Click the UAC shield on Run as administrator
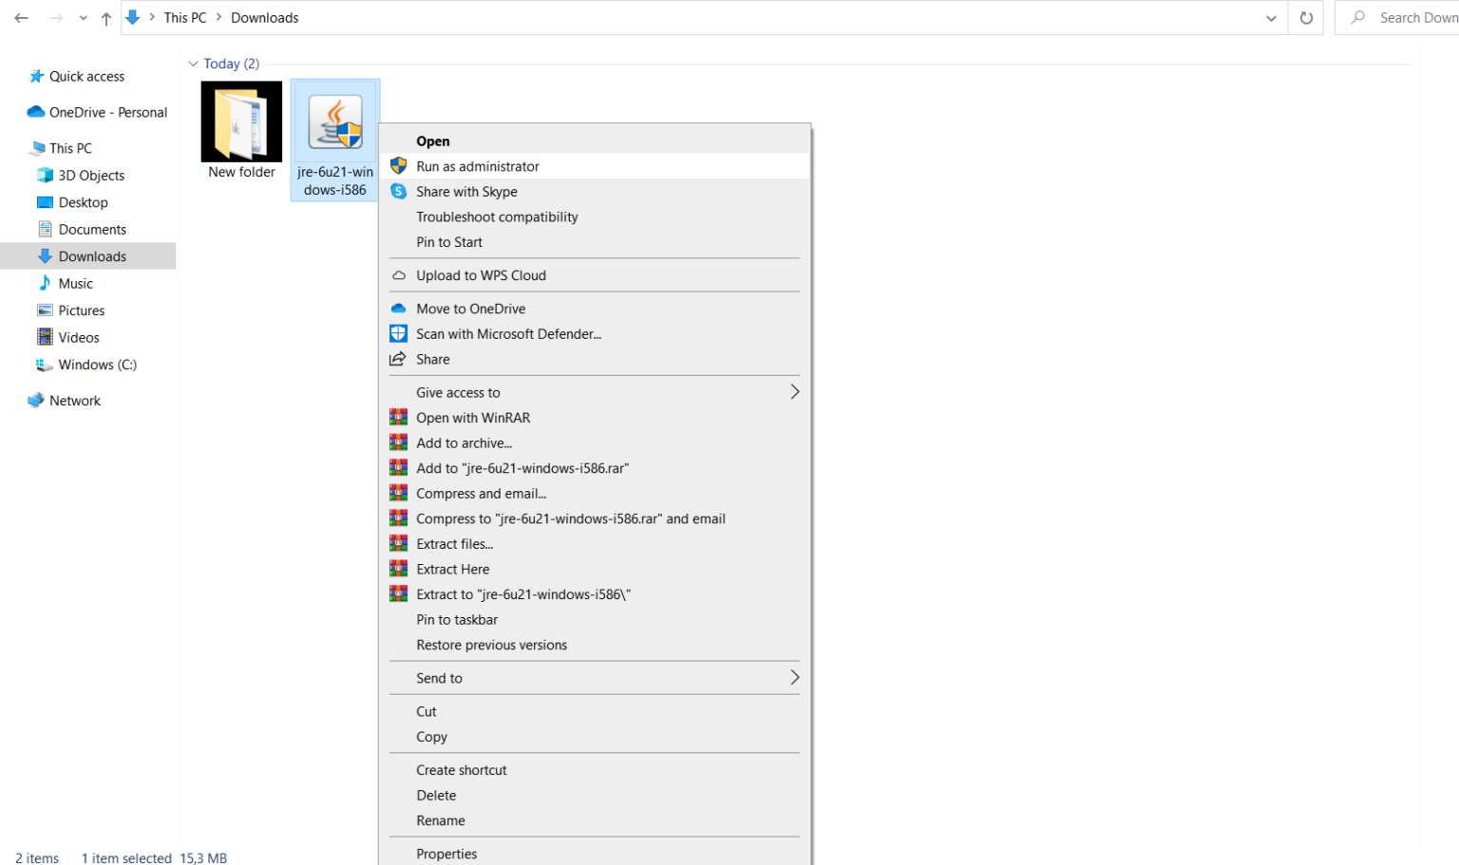The height and width of the screenshot is (865, 1459). 398,165
